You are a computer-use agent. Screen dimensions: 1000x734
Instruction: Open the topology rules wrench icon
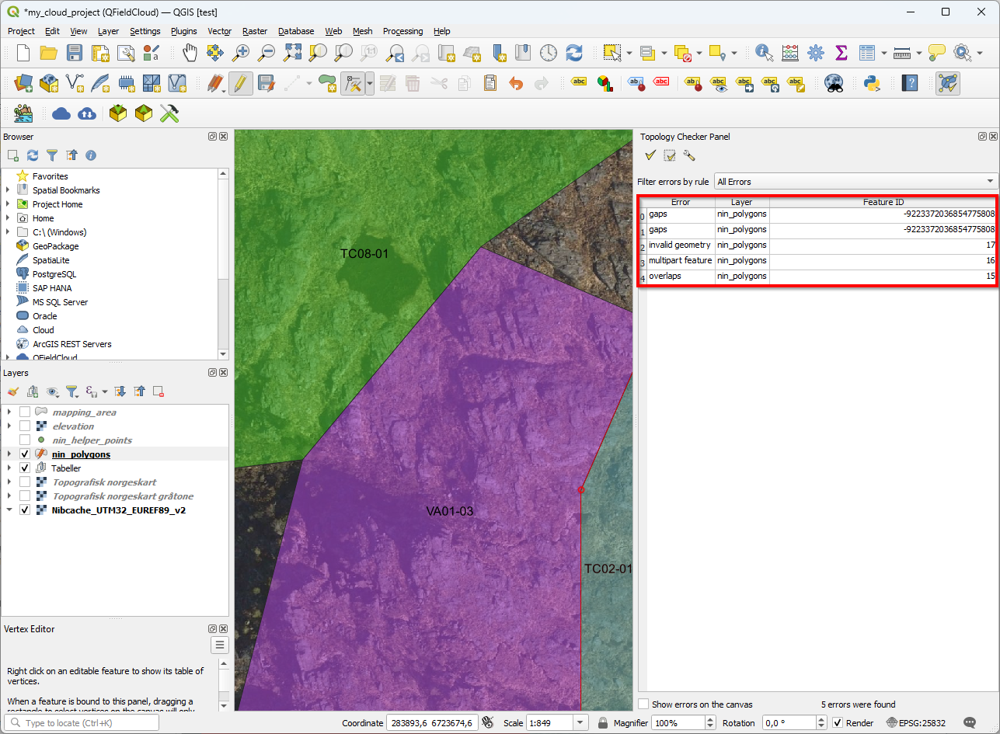[x=688, y=155]
